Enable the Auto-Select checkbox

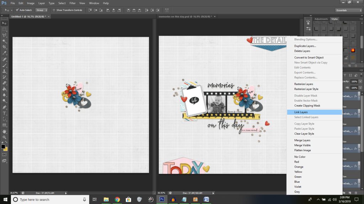[17, 10]
